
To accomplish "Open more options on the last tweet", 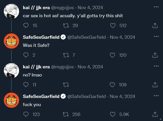I will (156, 95).
